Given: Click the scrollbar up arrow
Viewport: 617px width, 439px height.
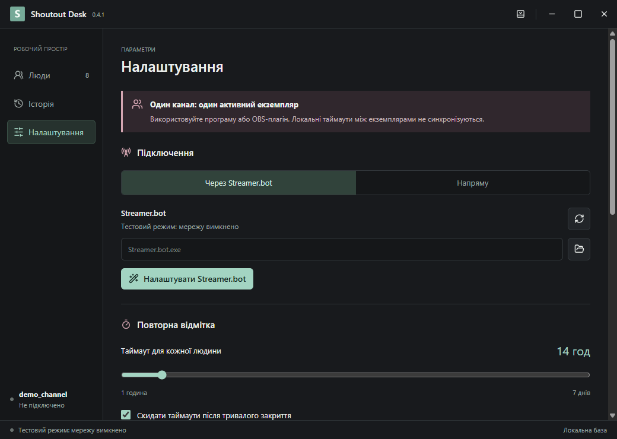Looking at the screenshot, I should tap(612, 34).
